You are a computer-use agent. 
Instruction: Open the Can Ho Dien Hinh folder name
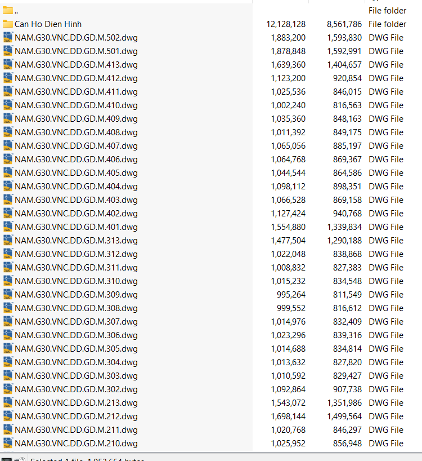click(48, 24)
